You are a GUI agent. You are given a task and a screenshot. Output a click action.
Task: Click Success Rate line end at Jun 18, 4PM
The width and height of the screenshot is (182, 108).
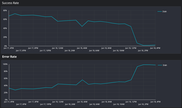point(155,45)
